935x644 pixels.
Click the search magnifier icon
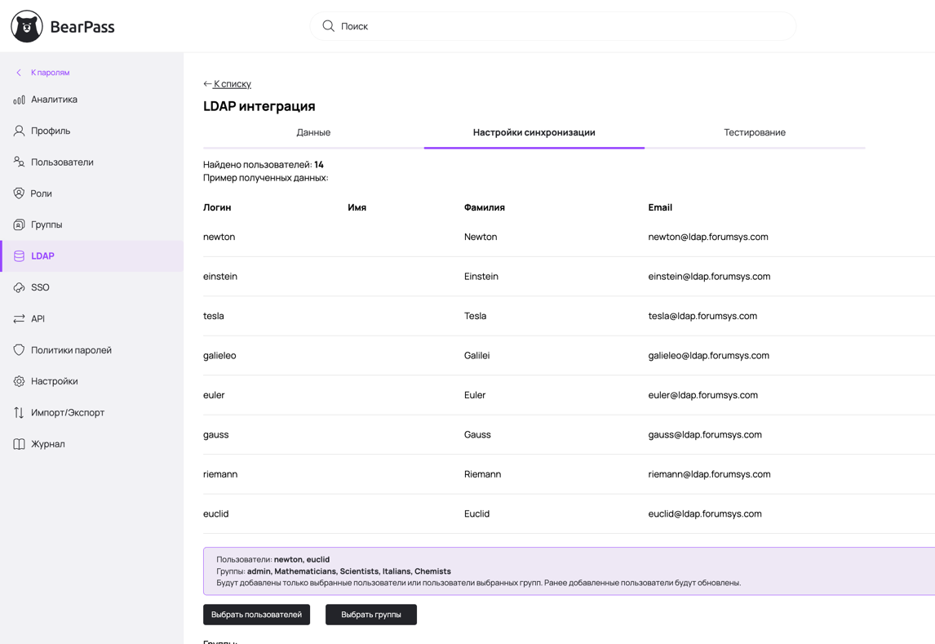click(x=326, y=25)
